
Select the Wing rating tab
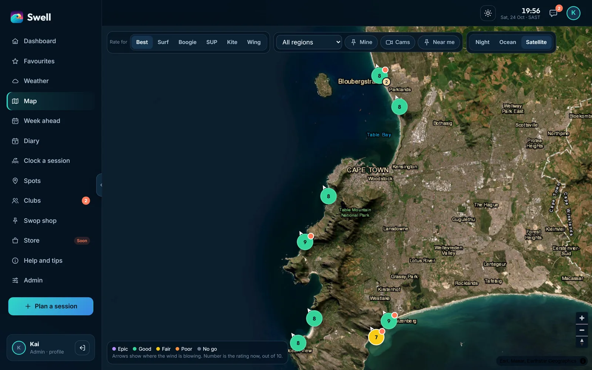(x=254, y=42)
